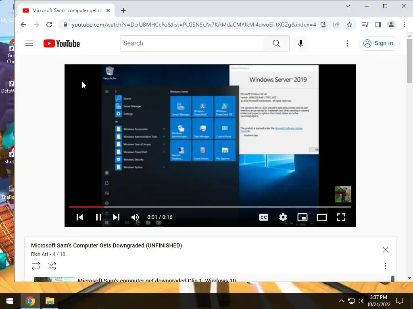The width and height of the screenshot is (413, 309).
Task: Open Windows notification center
Action: pos(400,301)
